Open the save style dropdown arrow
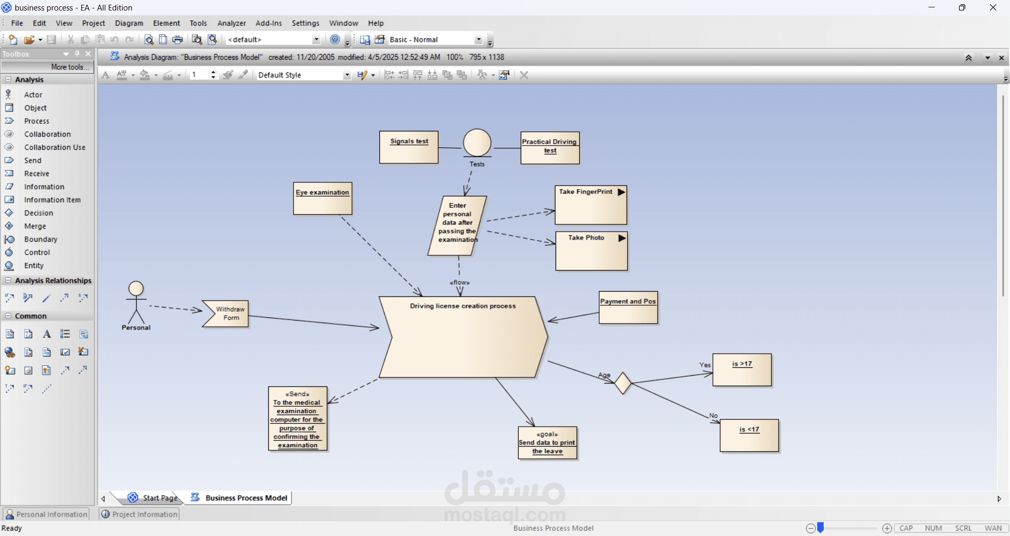Screen dimensions: 1010x536 coord(373,75)
